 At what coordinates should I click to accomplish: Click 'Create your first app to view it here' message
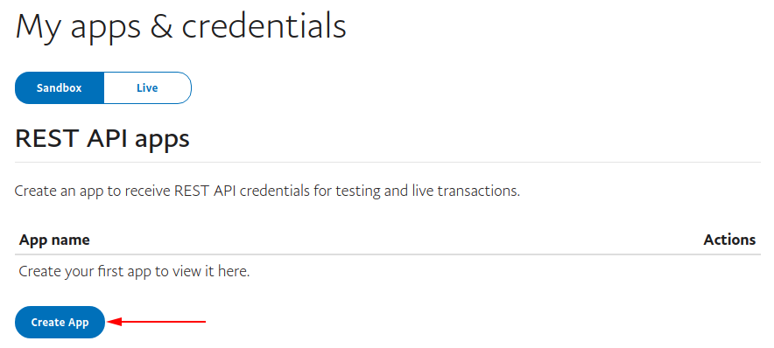click(134, 272)
